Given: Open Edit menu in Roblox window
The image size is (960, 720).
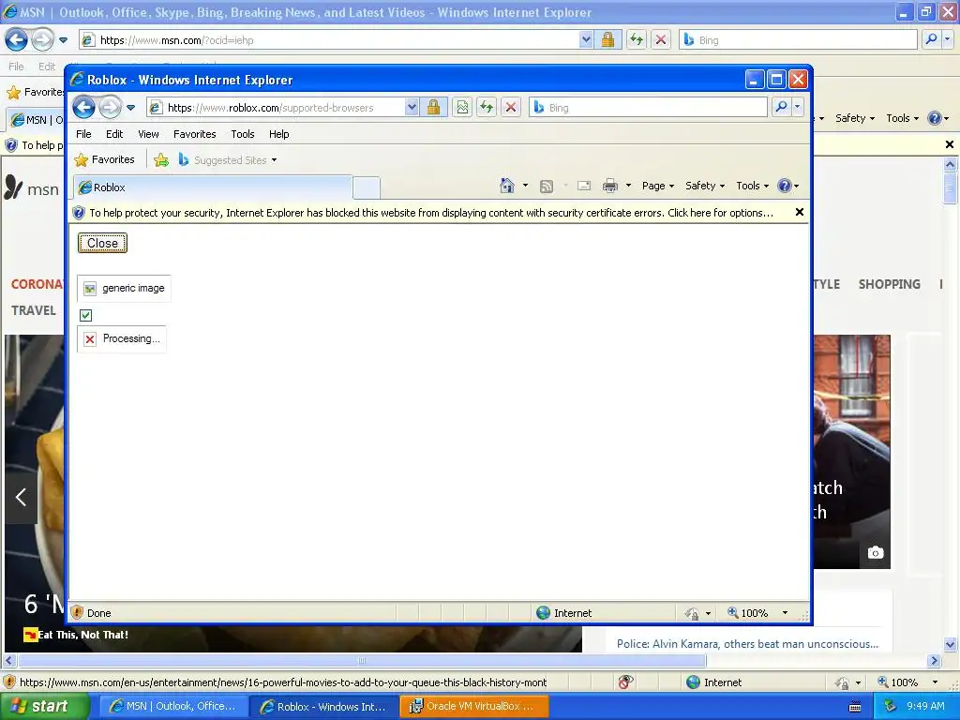Looking at the screenshot, I should coord(113,134).
